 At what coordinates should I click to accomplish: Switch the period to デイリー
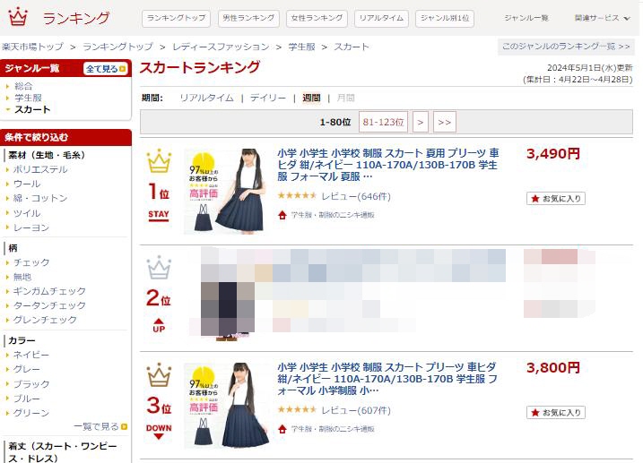pos(268,98)
